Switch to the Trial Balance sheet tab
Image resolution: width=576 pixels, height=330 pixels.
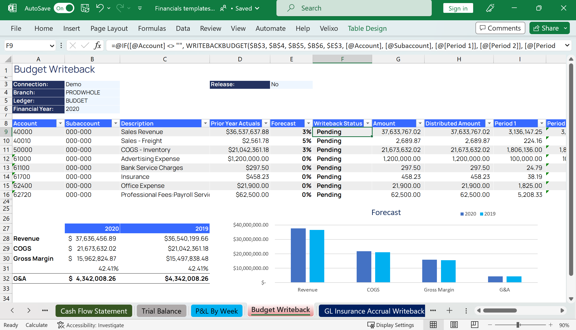click(161, 311)
